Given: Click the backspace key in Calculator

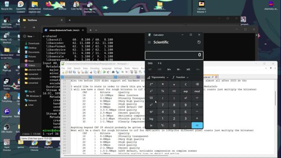Looking at the screenshot, I should pyautogui.click(x=197, y=84).
